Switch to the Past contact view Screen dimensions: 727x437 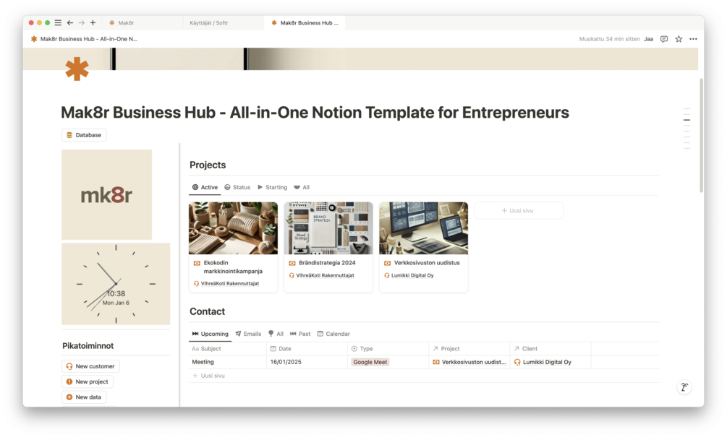pos(300,334)
